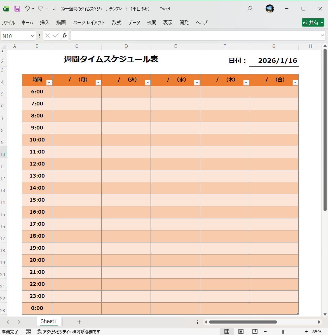Open the filter dropdown on （金） column
This screenshot has width=328, height=335.
[x=295, y=82]
